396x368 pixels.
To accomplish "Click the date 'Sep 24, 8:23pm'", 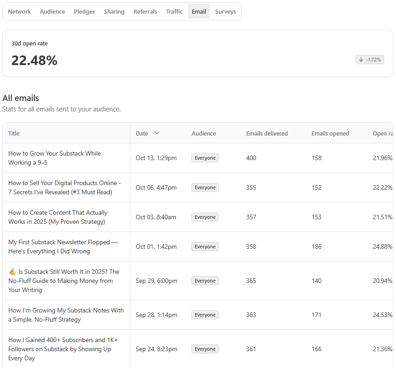I will click(x=156, y=349).
